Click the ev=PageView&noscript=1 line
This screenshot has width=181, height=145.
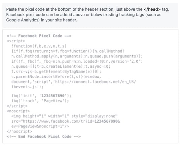click(40, 126)
